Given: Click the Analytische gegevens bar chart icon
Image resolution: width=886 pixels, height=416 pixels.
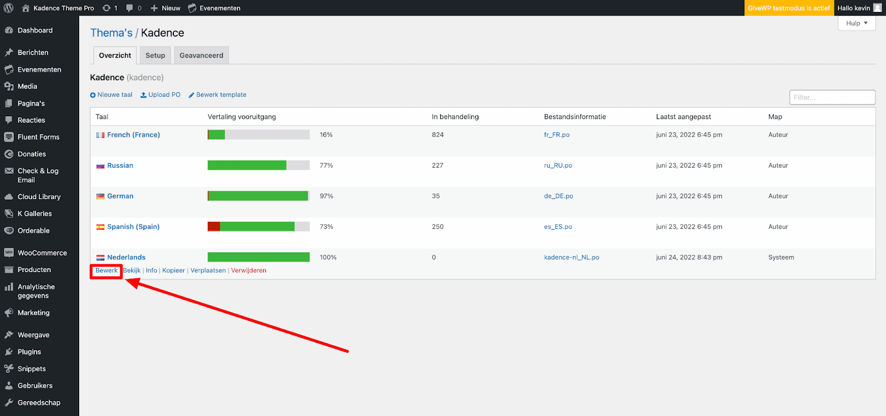Looking at the screenshot, I should pyautogui.click(x=9, y=287).
